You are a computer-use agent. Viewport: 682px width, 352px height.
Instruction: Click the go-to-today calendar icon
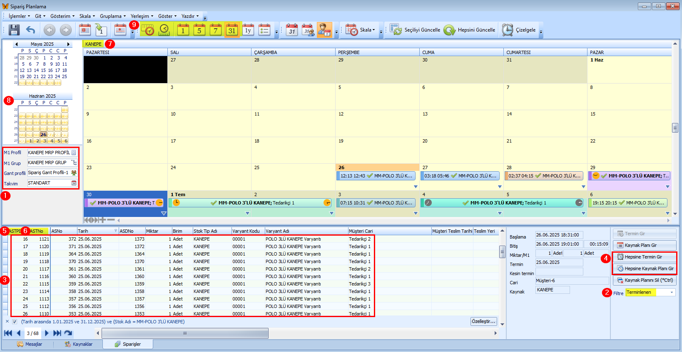[x=85, y=30]
